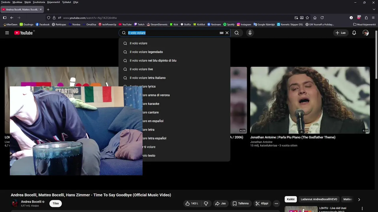Click the YouTube logo
378x212 pixels.
[24, 33]
